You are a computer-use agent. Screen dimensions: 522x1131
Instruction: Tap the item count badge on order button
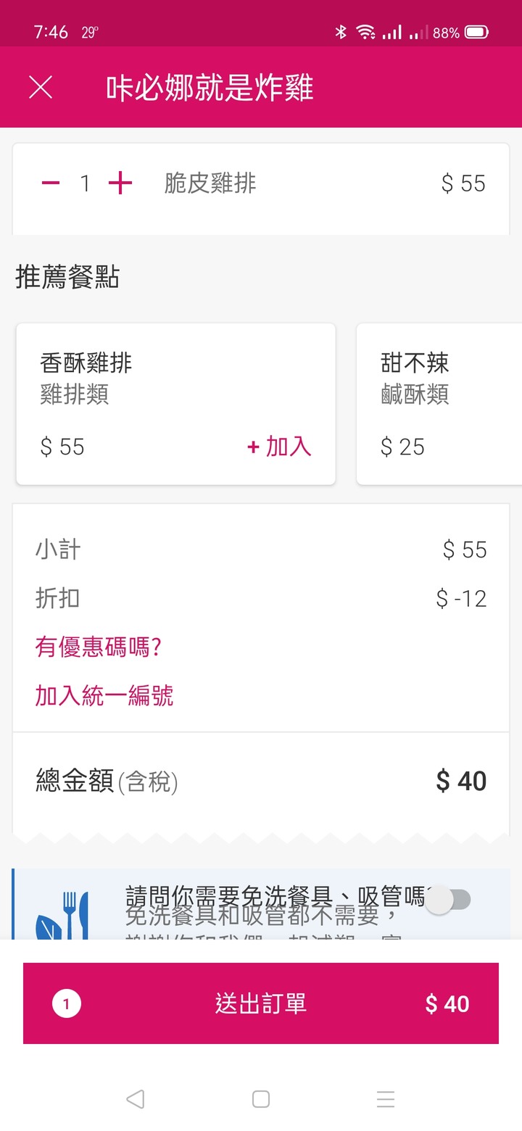point(67,1004)
